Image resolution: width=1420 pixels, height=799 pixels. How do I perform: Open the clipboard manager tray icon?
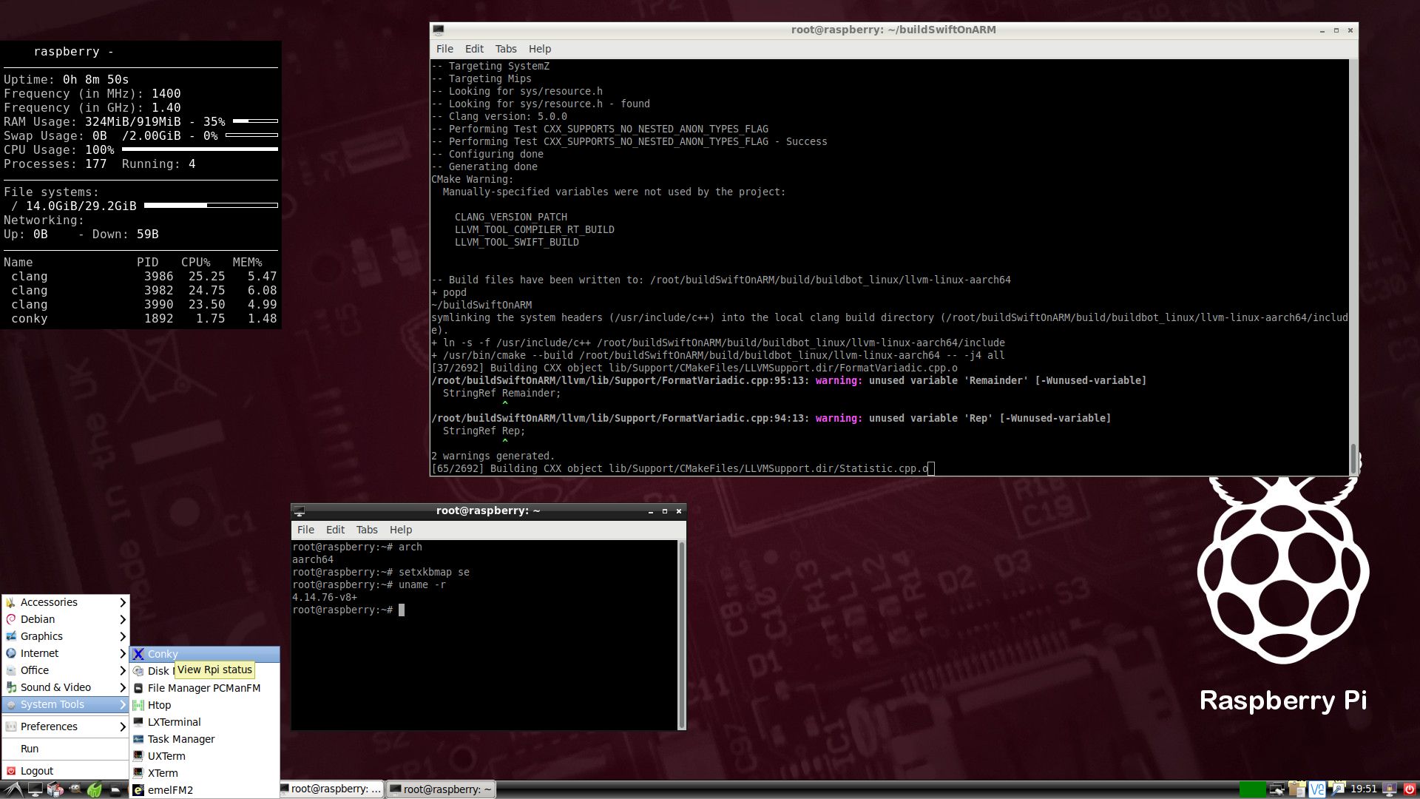coord(1296,789)
